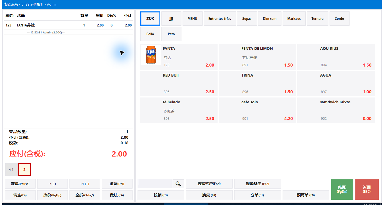Open the Entrantes fríos category
The width and height of the screenshot is (384, 205).
coord(220,19)
